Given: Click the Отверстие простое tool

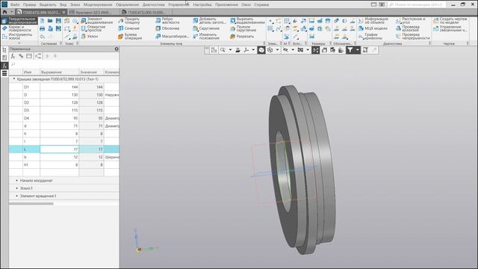Looking at the screenshot, I should [93, 28].
